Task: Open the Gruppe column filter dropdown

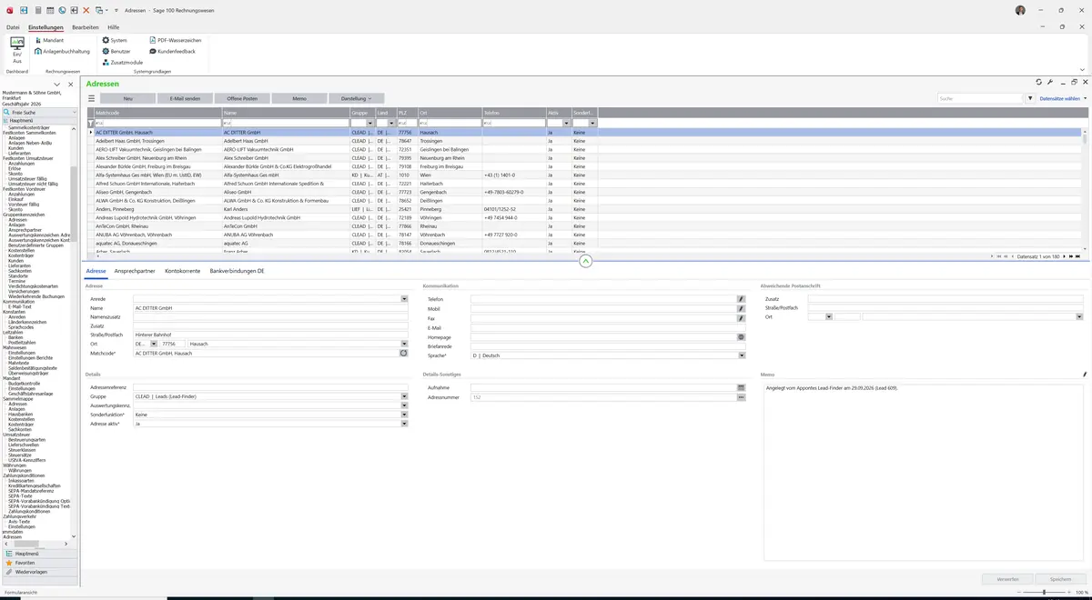Action: click(x=369, y=123)
